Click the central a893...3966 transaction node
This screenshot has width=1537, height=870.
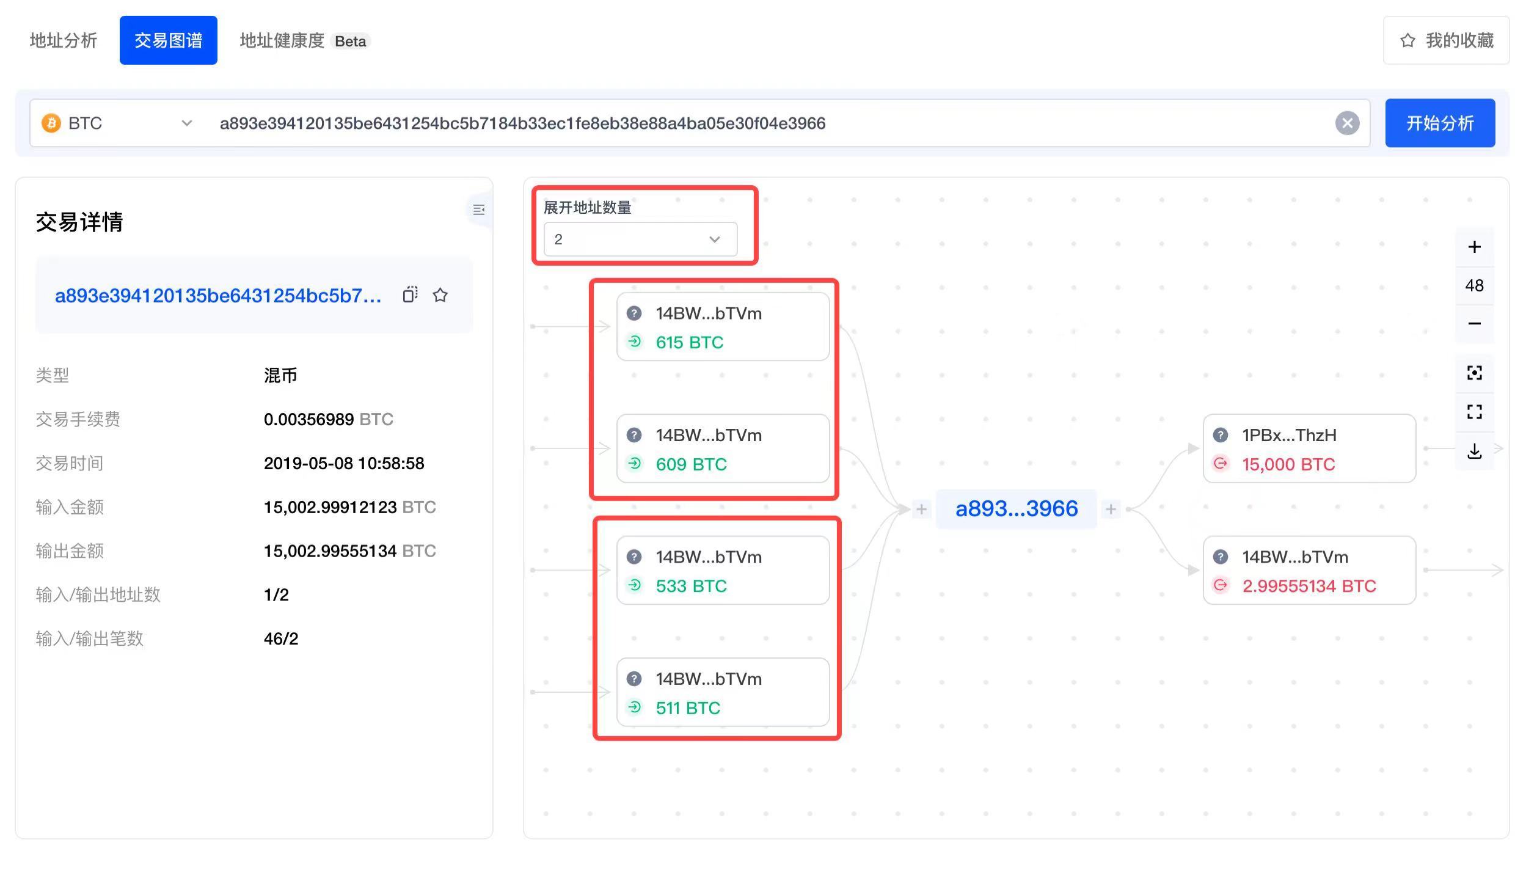coord(1017,509)
